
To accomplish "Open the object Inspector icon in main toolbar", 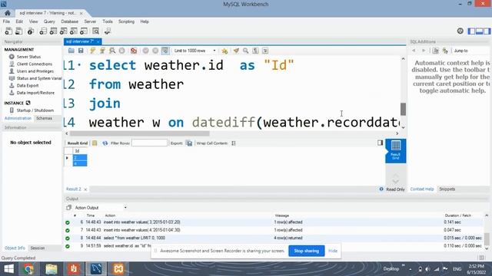I will pyautogui.click(x=31, y=31).
